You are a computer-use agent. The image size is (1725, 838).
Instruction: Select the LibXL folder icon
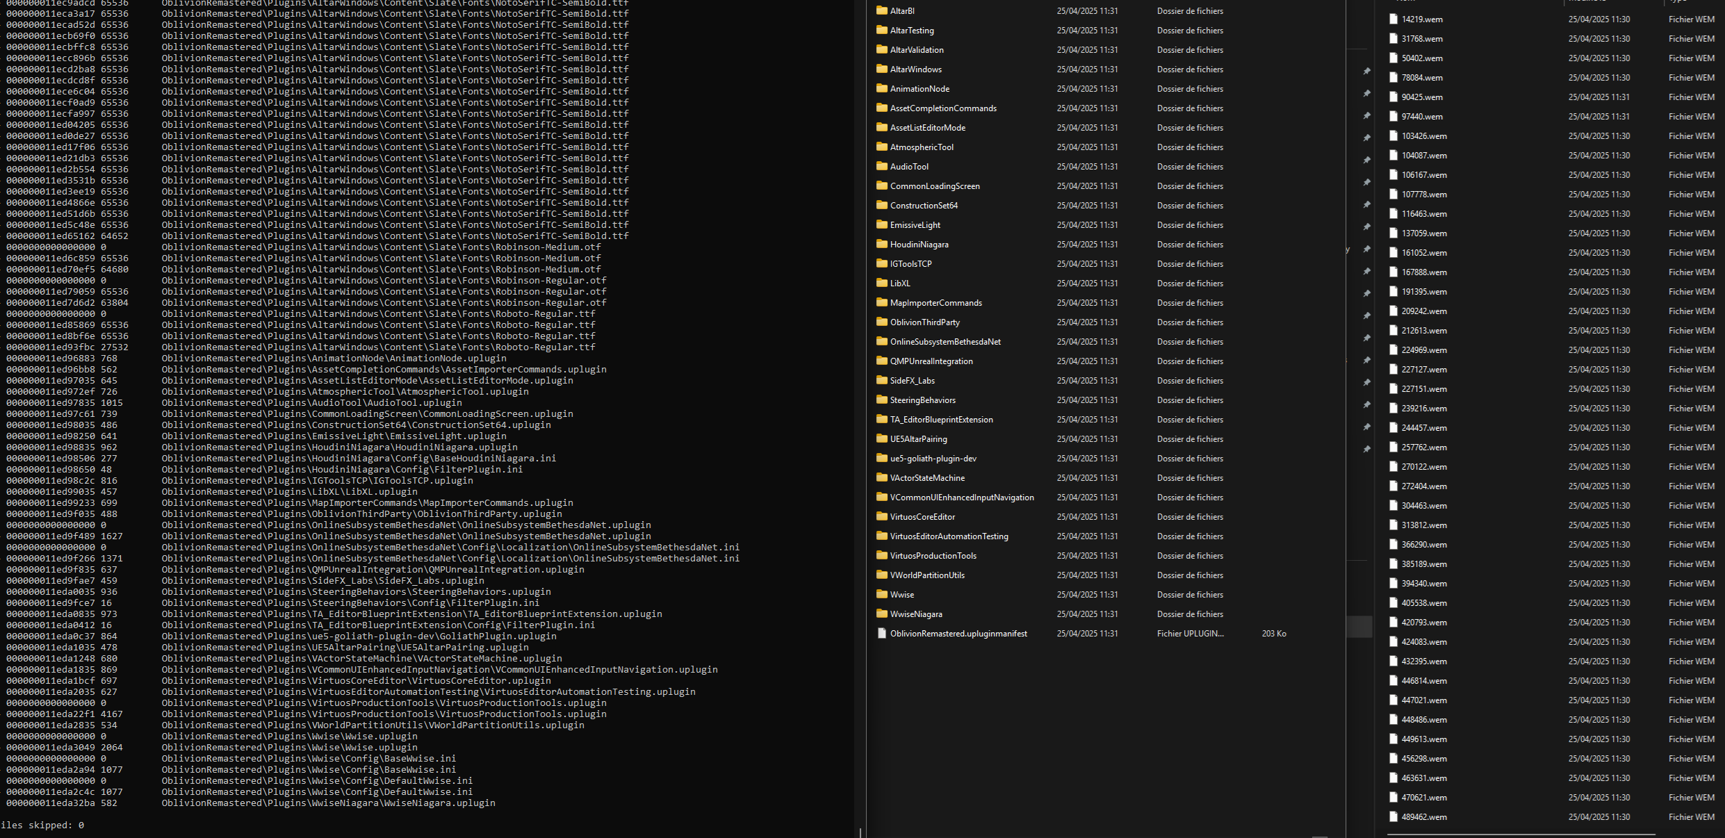point(882,283)
